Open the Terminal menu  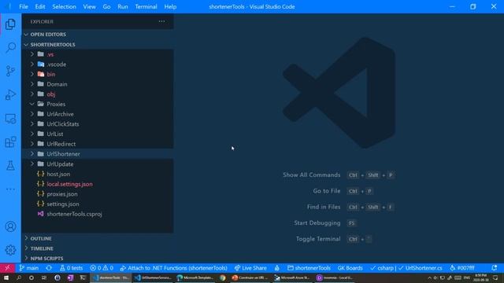click(x=146, y=7)
